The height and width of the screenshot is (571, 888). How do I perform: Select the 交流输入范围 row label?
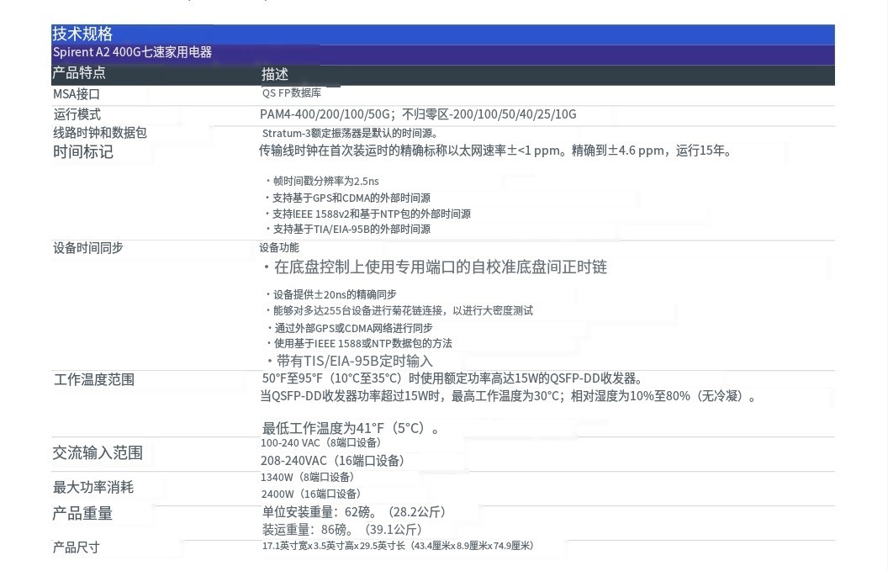pyautogui.click(x=98, y=453)
